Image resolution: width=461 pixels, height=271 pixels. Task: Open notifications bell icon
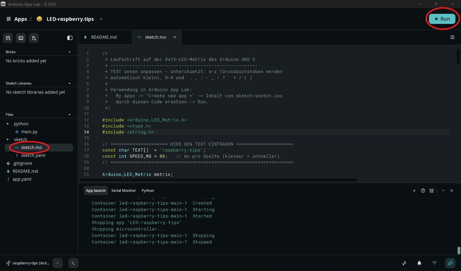(x=419, y=263)
